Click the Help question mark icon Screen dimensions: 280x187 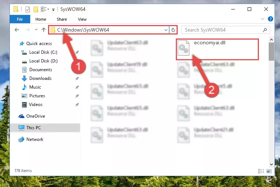tap(271, 19)
